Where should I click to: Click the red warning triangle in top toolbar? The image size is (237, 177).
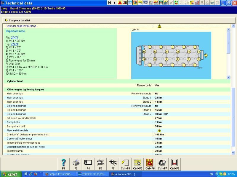coord(120,3)
